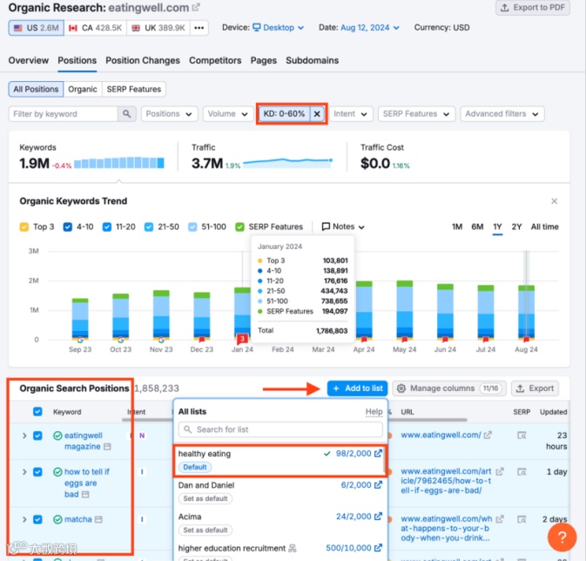The width and height of the screenshot is (586, 561).
Task: Set Dan and Daniel as default list
Action: point(205,498)
